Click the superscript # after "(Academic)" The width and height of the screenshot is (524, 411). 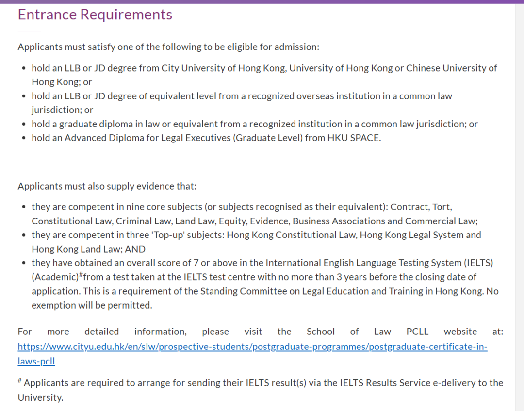tap(81, 275)
